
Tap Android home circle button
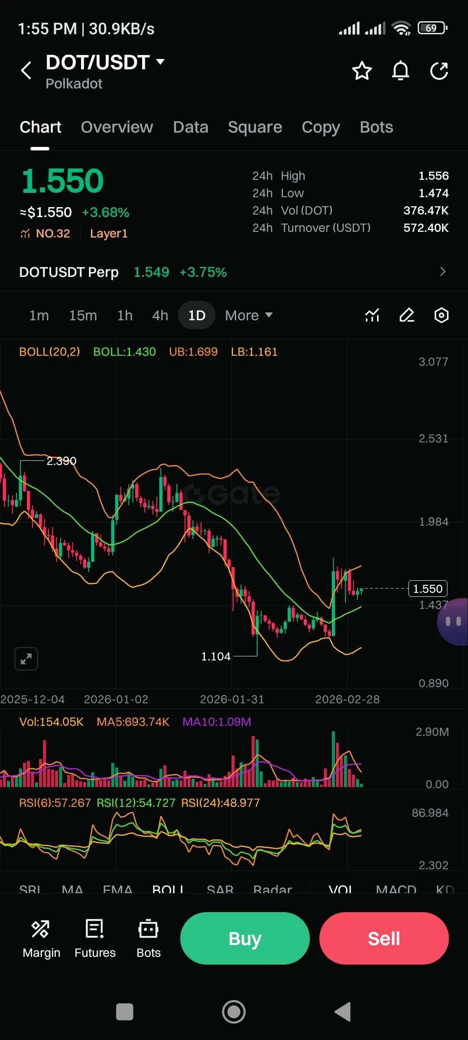point(234,1012)
